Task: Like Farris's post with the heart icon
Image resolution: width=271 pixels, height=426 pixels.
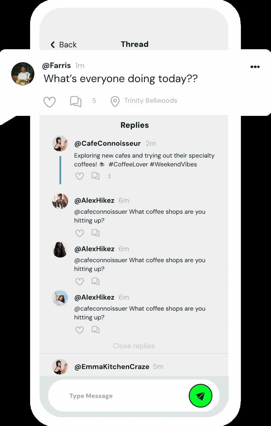Action: coord(49,102)
